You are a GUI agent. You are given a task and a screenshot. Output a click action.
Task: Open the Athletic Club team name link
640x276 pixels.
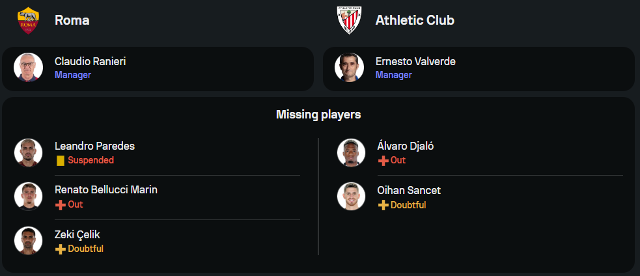pyautogui.click(x=415, y=20)
